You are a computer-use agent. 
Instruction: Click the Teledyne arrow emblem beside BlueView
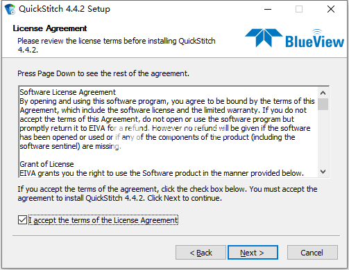click(264, 38)
